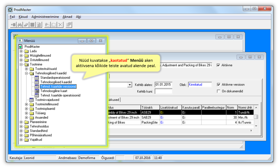
Task: Expand the Ostutellimused tree node
Action: (x=21, y=60)
